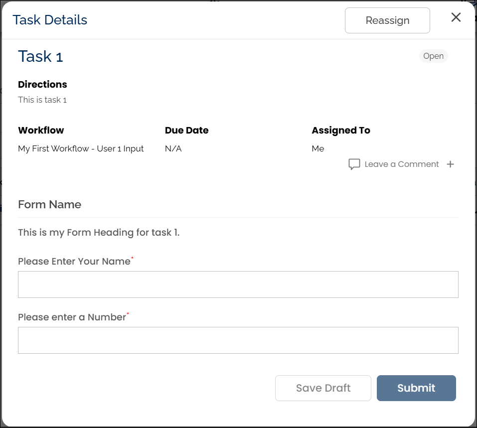Click the Form Heading for task 1 text
The width and height of the screenshot is (477, 428).
pyautogui.click(x=99, y=233)
